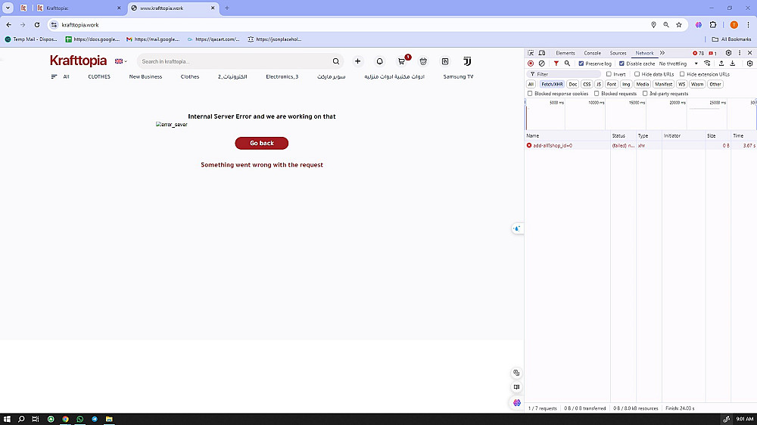
Task: Open Telegram from the taskbar
Action: click(x=95, y=419)
